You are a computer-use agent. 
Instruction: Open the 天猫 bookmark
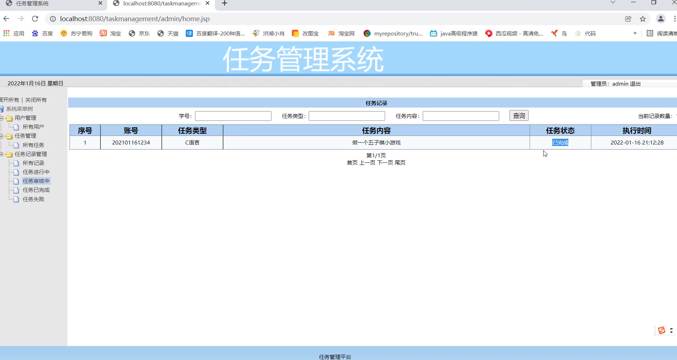point(168,33)
